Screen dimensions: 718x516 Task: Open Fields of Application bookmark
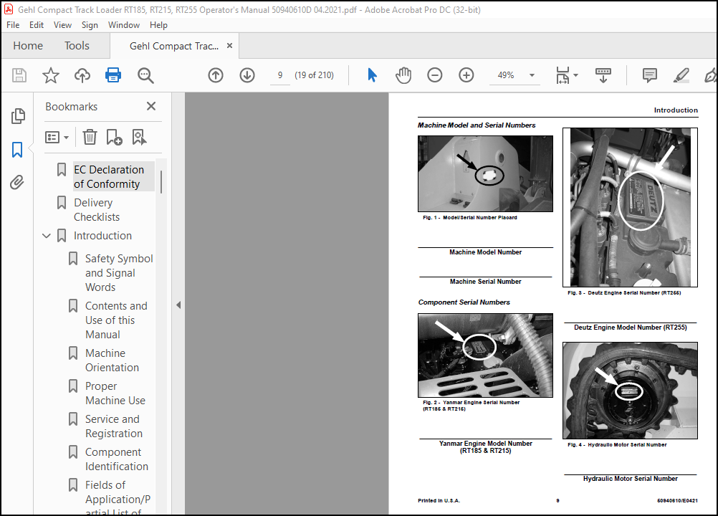(x=118, y=497)
